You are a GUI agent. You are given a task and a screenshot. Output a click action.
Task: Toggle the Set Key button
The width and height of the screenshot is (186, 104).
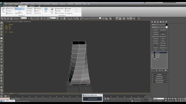150,101
